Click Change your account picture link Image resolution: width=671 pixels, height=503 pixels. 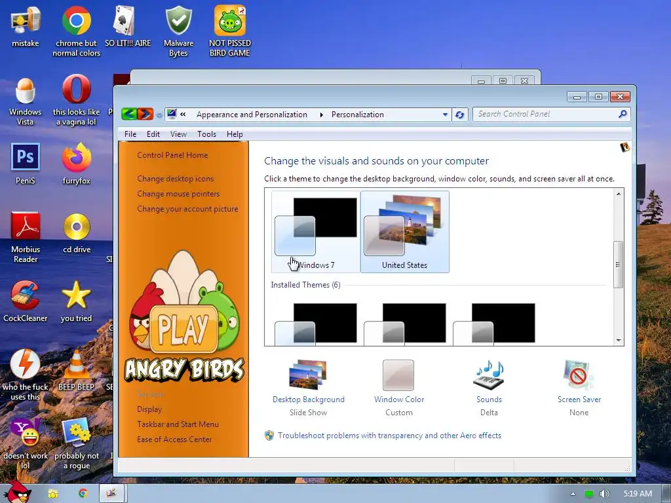coord(187,209)
